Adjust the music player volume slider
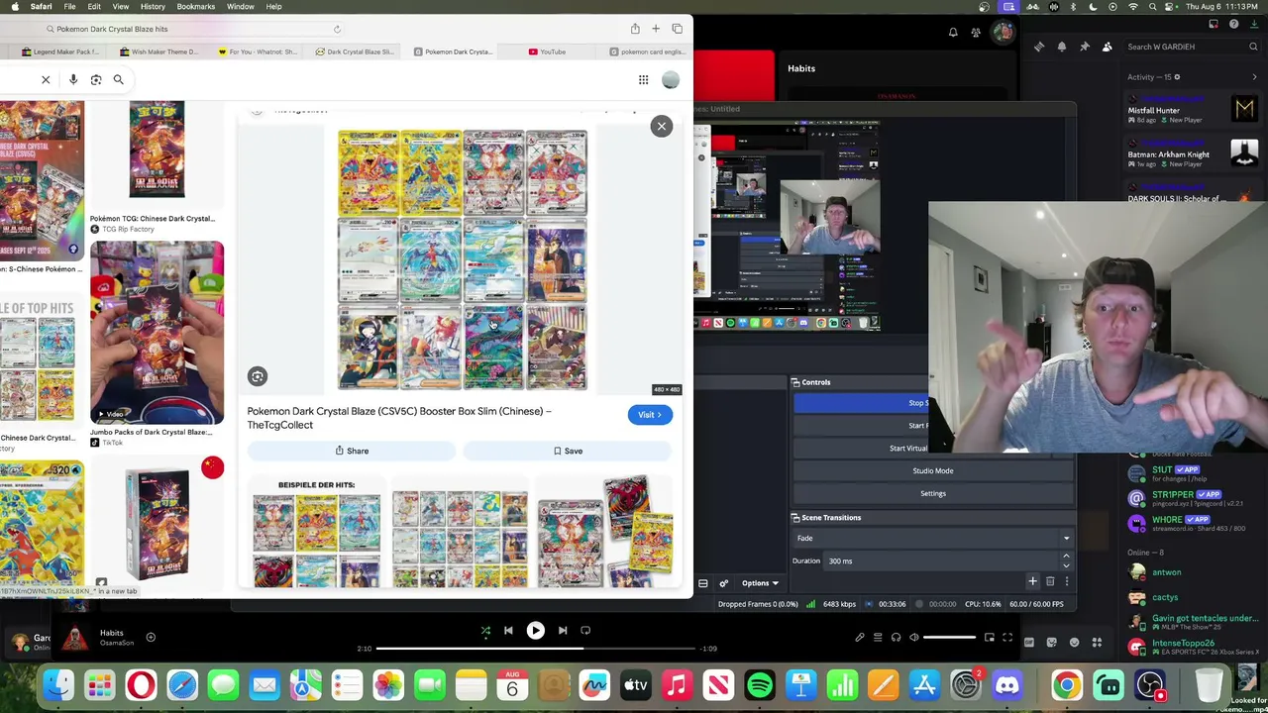Screen dimensions: 1268x713 (x=949, y=638)
